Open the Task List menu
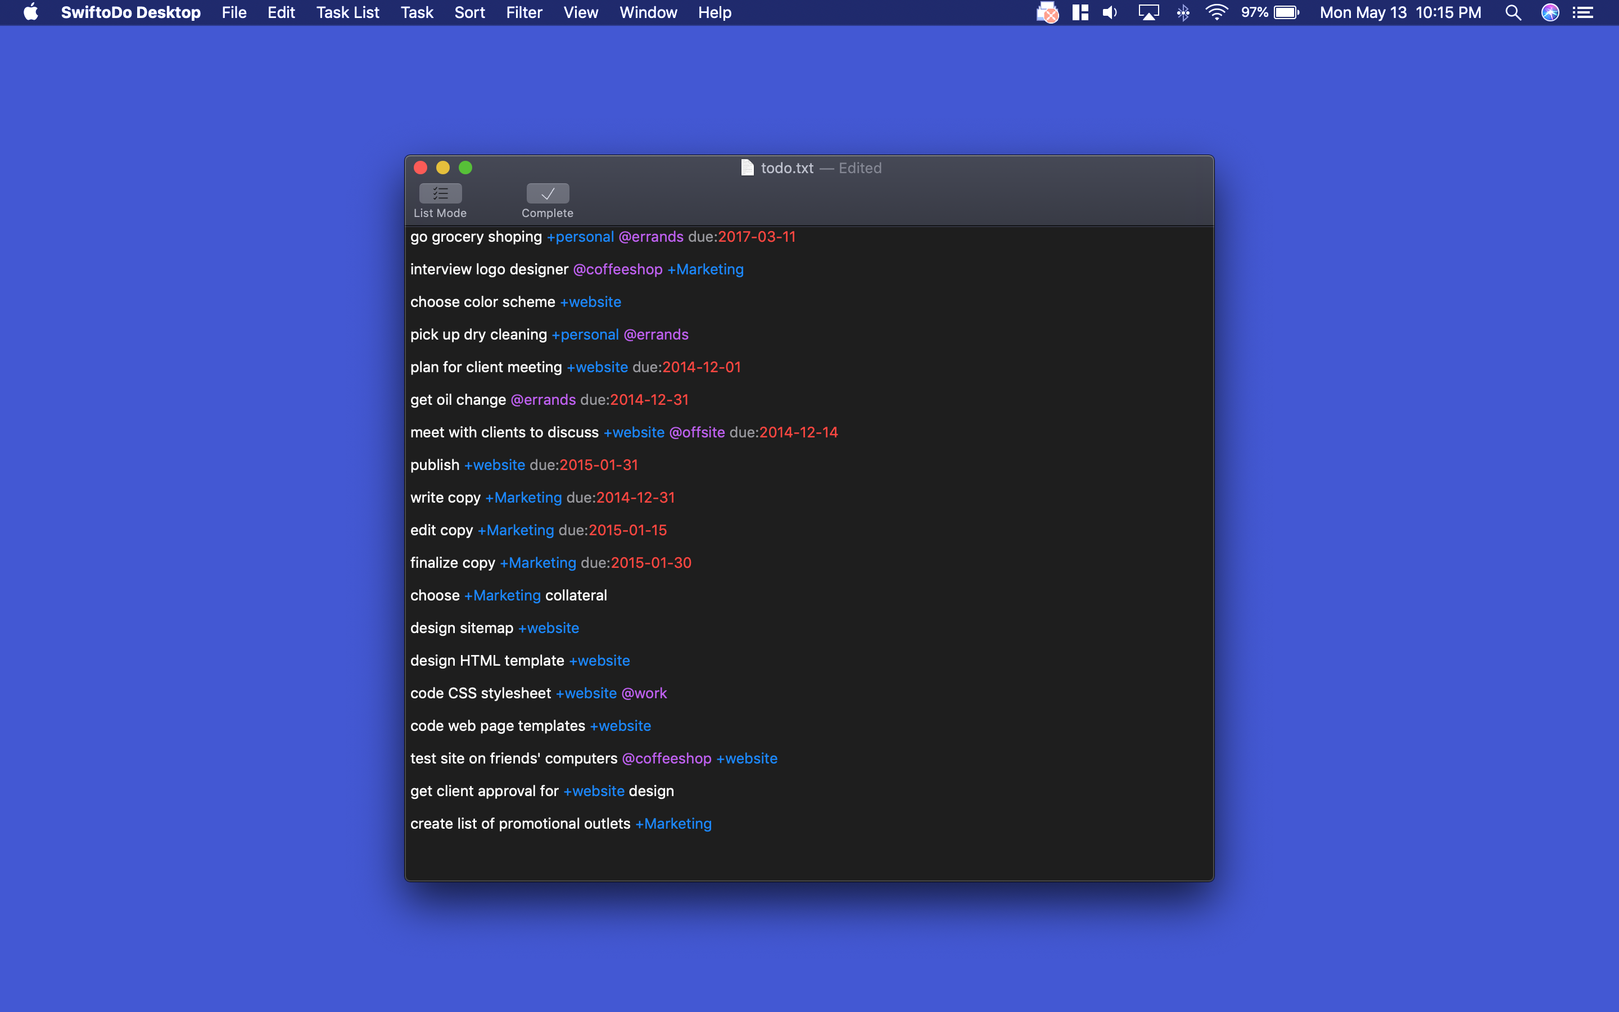The height and width of the screenshot is (1012, 1619). click(347, 12)
